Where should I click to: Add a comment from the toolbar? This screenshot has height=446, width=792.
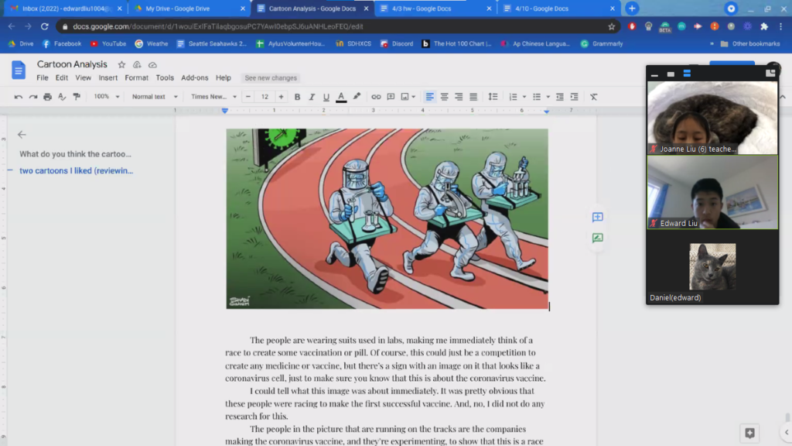point(391,97)
